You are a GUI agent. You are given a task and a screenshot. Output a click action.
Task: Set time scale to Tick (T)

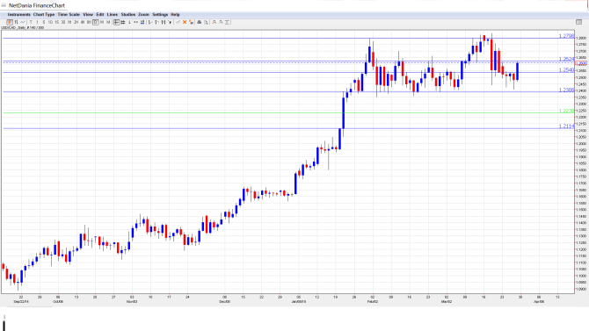[x=31, y=23]
